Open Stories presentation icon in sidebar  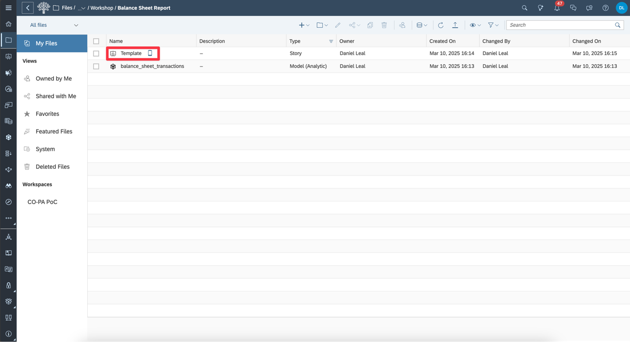pos(8,57)
